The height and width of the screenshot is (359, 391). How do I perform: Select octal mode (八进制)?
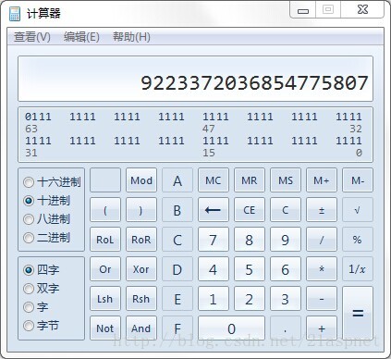coord(47,219)
